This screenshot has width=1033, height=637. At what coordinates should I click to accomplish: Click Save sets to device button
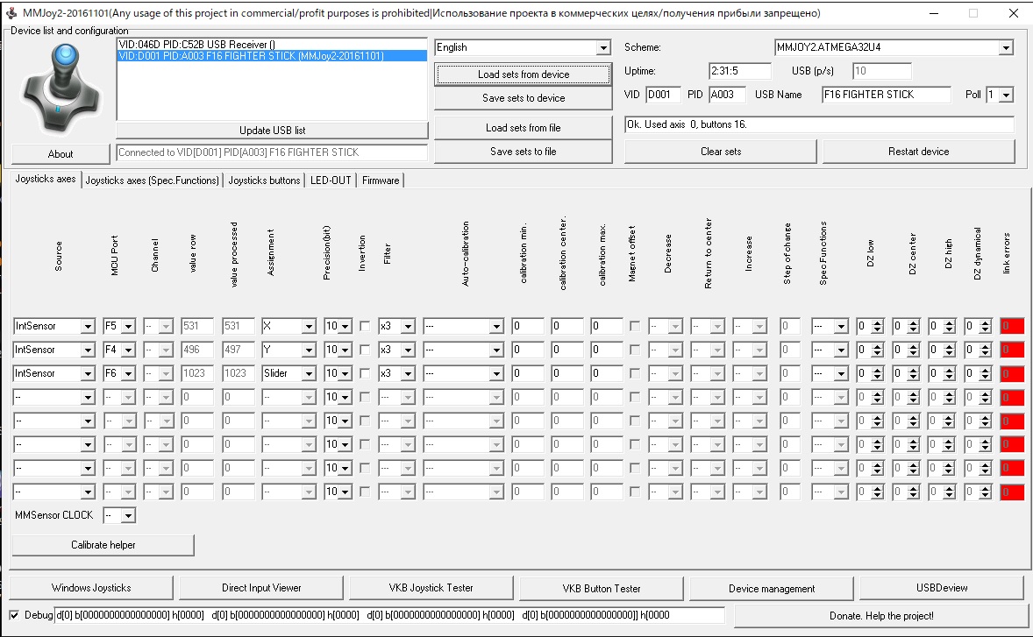[523, 98]
